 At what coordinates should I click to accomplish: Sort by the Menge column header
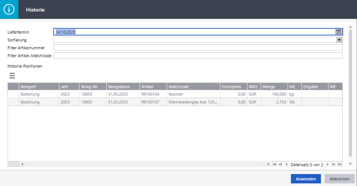[x=274, y=87]
